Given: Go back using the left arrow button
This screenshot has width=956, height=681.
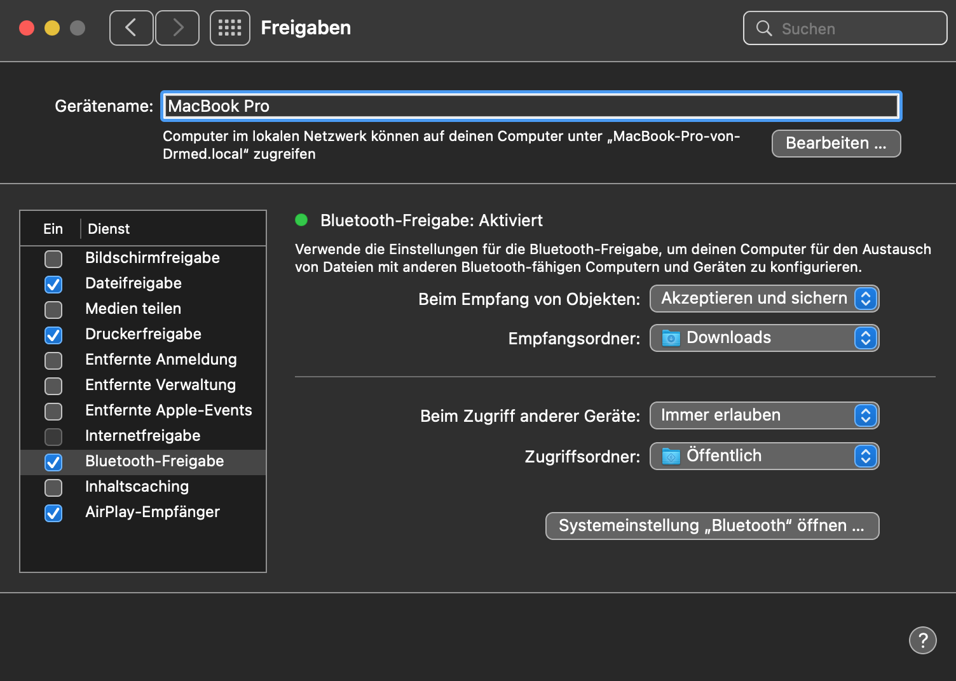Looking at the screenshot, I should pyautogui.click(x=131, y=28).
